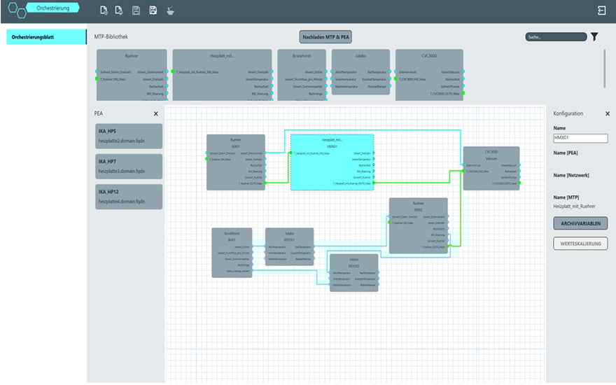Select the highlighted HMX01 block on canvas
The image size is (616, 385).
[332, 162]
